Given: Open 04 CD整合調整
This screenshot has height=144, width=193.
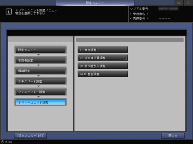Looking at the screenshot, I should tap(103, 74).
